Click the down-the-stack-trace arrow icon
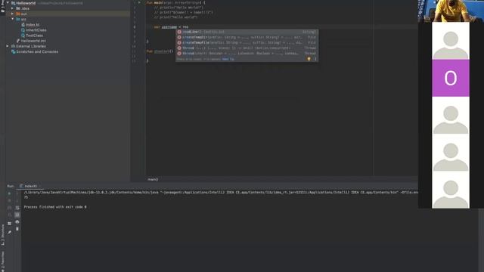 pos(17,200)
